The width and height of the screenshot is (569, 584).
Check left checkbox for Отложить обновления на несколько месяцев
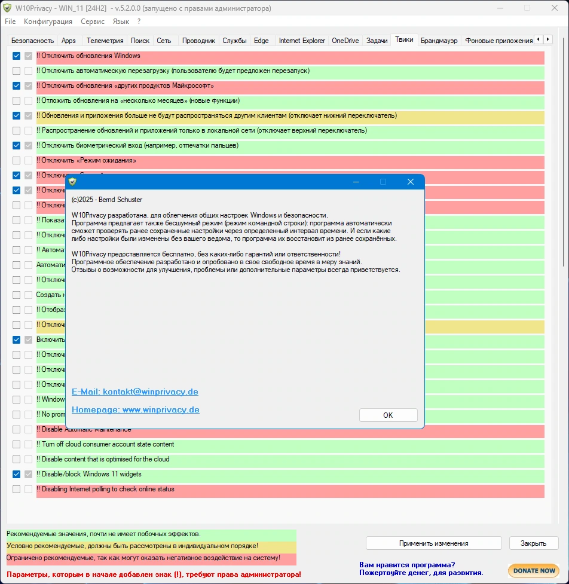pyautogui.click(x=16, y=100)
